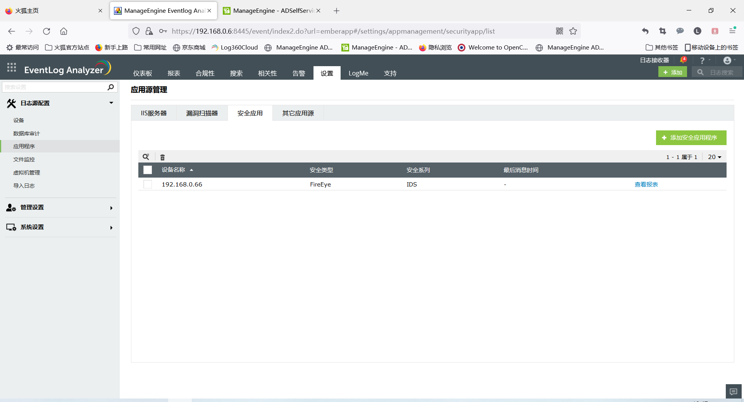Switch to 其它应用源 tab

pos(298,113)
